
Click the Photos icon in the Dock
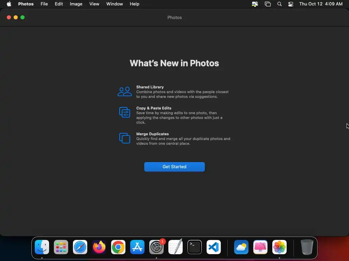279,247
